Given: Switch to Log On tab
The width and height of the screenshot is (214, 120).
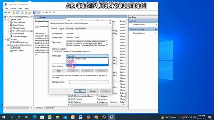Looking at the screenshot, I should click(62, 29).
